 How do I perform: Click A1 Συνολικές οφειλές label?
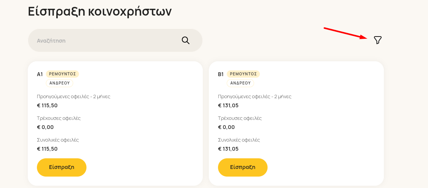(x=58, y=140)
